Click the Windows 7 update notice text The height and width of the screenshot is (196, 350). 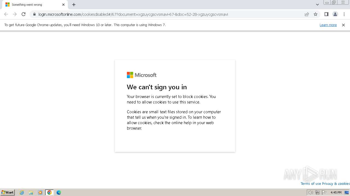(85, 25)
